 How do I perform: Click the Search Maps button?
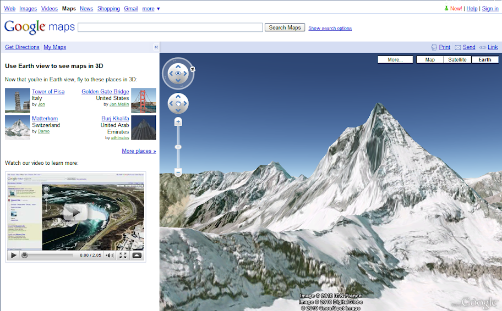[x=285, y=27]
